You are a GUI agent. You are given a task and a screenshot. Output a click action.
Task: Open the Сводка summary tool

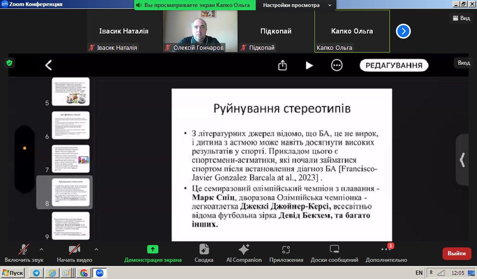[204, 253]
